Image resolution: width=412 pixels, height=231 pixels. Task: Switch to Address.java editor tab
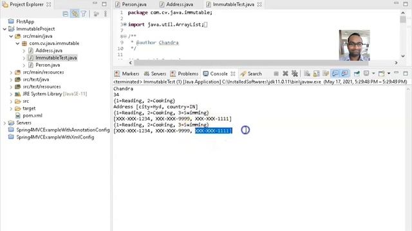point(176,4)
